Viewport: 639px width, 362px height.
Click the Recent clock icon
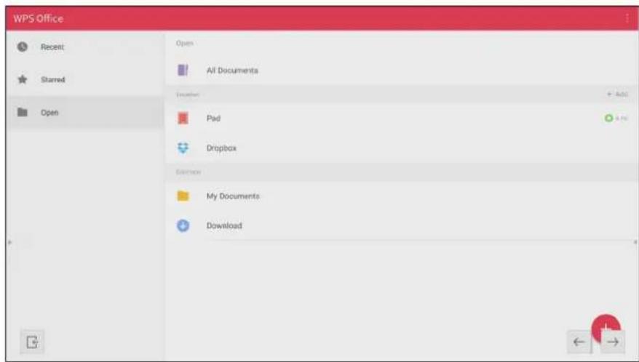coord(23,47)
